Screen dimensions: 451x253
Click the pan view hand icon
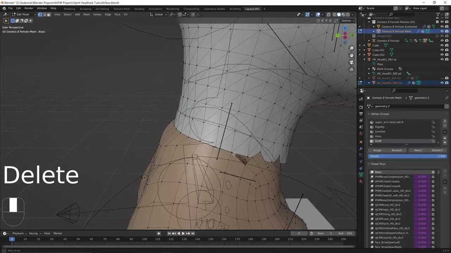351,55
